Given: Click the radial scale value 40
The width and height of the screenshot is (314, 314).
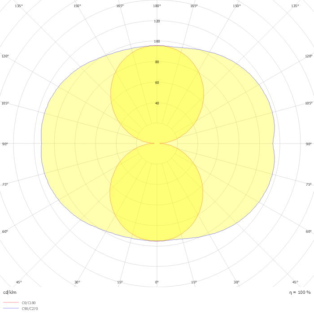Looking at the screenshot, I should point(157,103).
